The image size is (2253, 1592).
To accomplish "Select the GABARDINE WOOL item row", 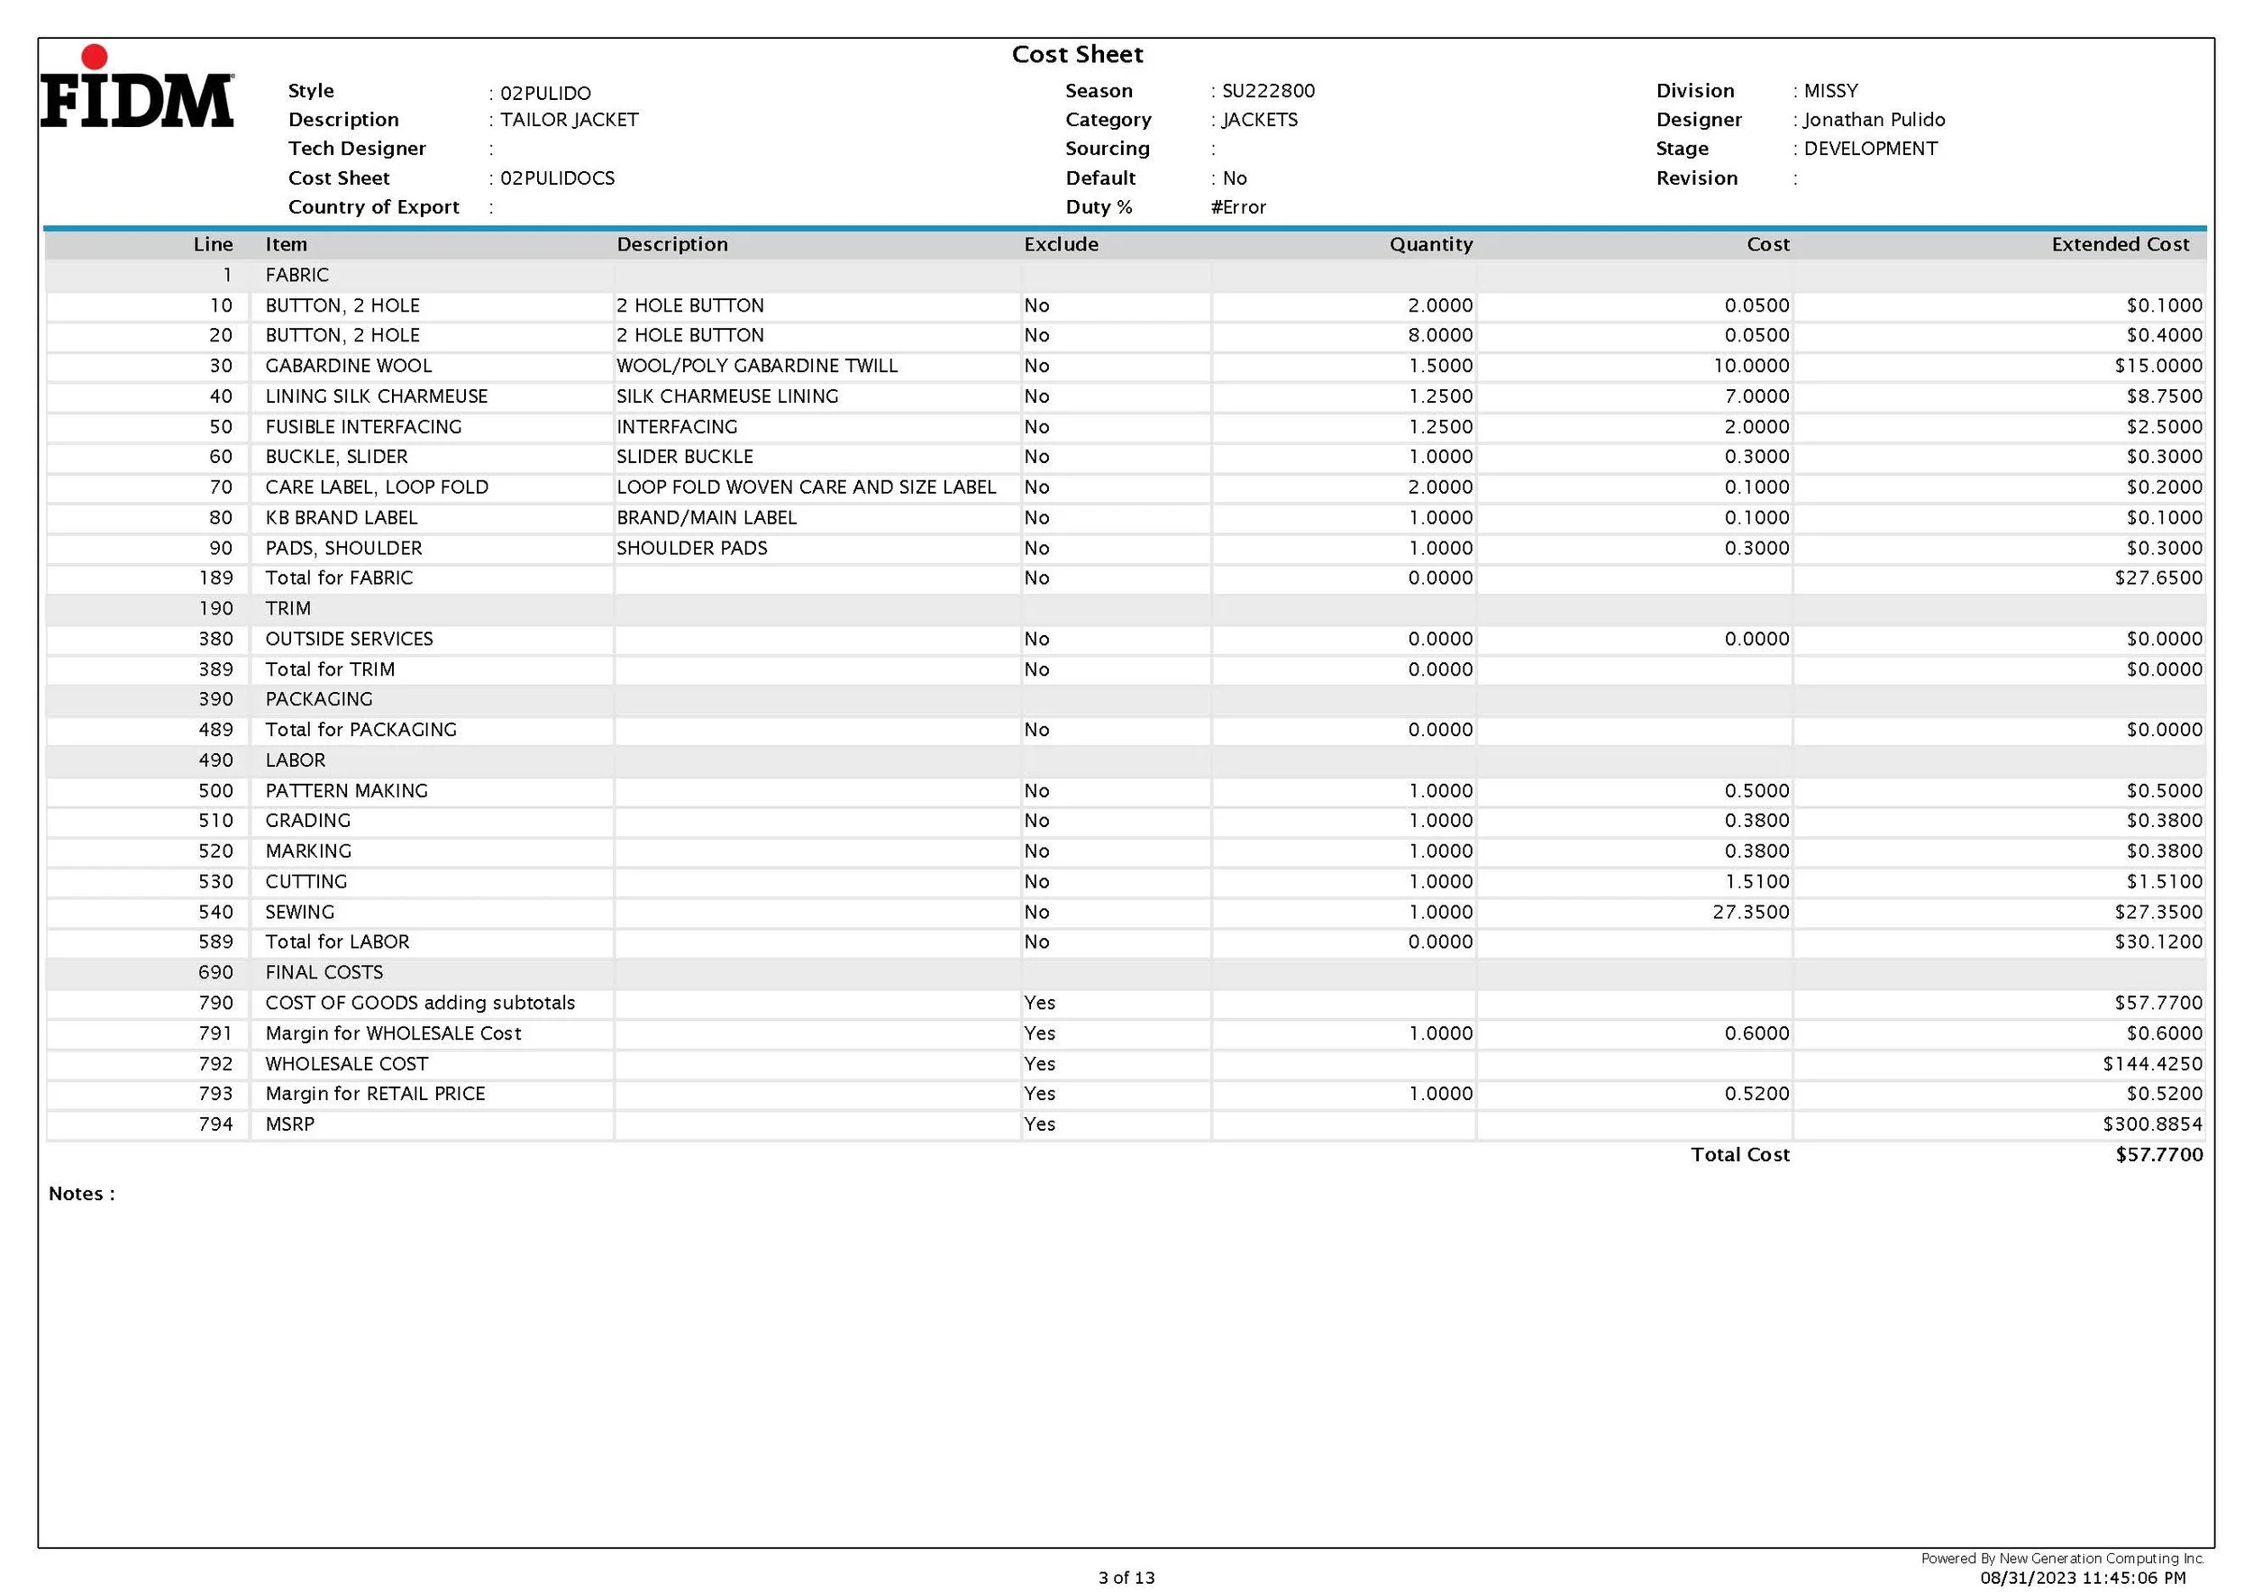I will pos(349,366).
